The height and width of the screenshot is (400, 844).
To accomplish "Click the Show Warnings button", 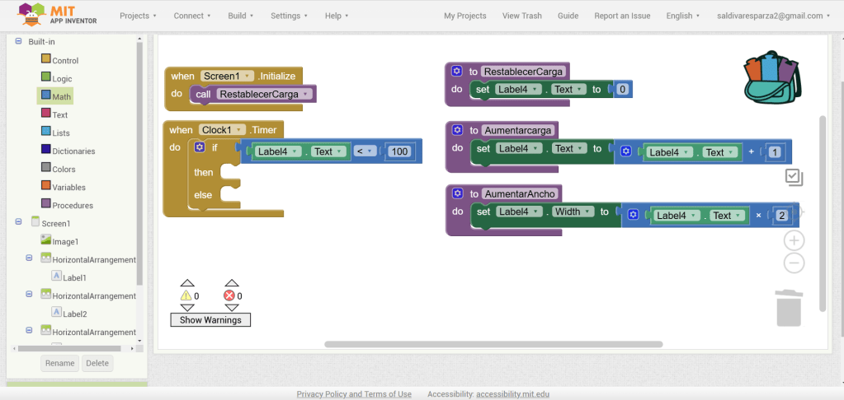I will 210,320.
